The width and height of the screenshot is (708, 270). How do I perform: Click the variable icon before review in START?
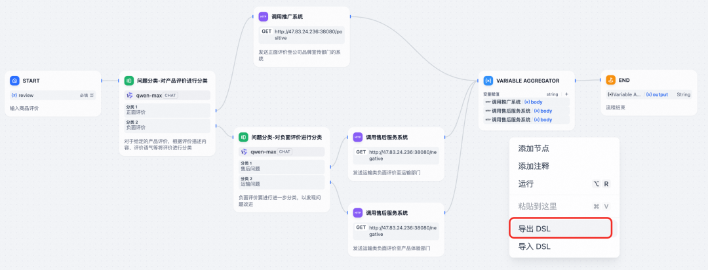(x=14, y=95)
